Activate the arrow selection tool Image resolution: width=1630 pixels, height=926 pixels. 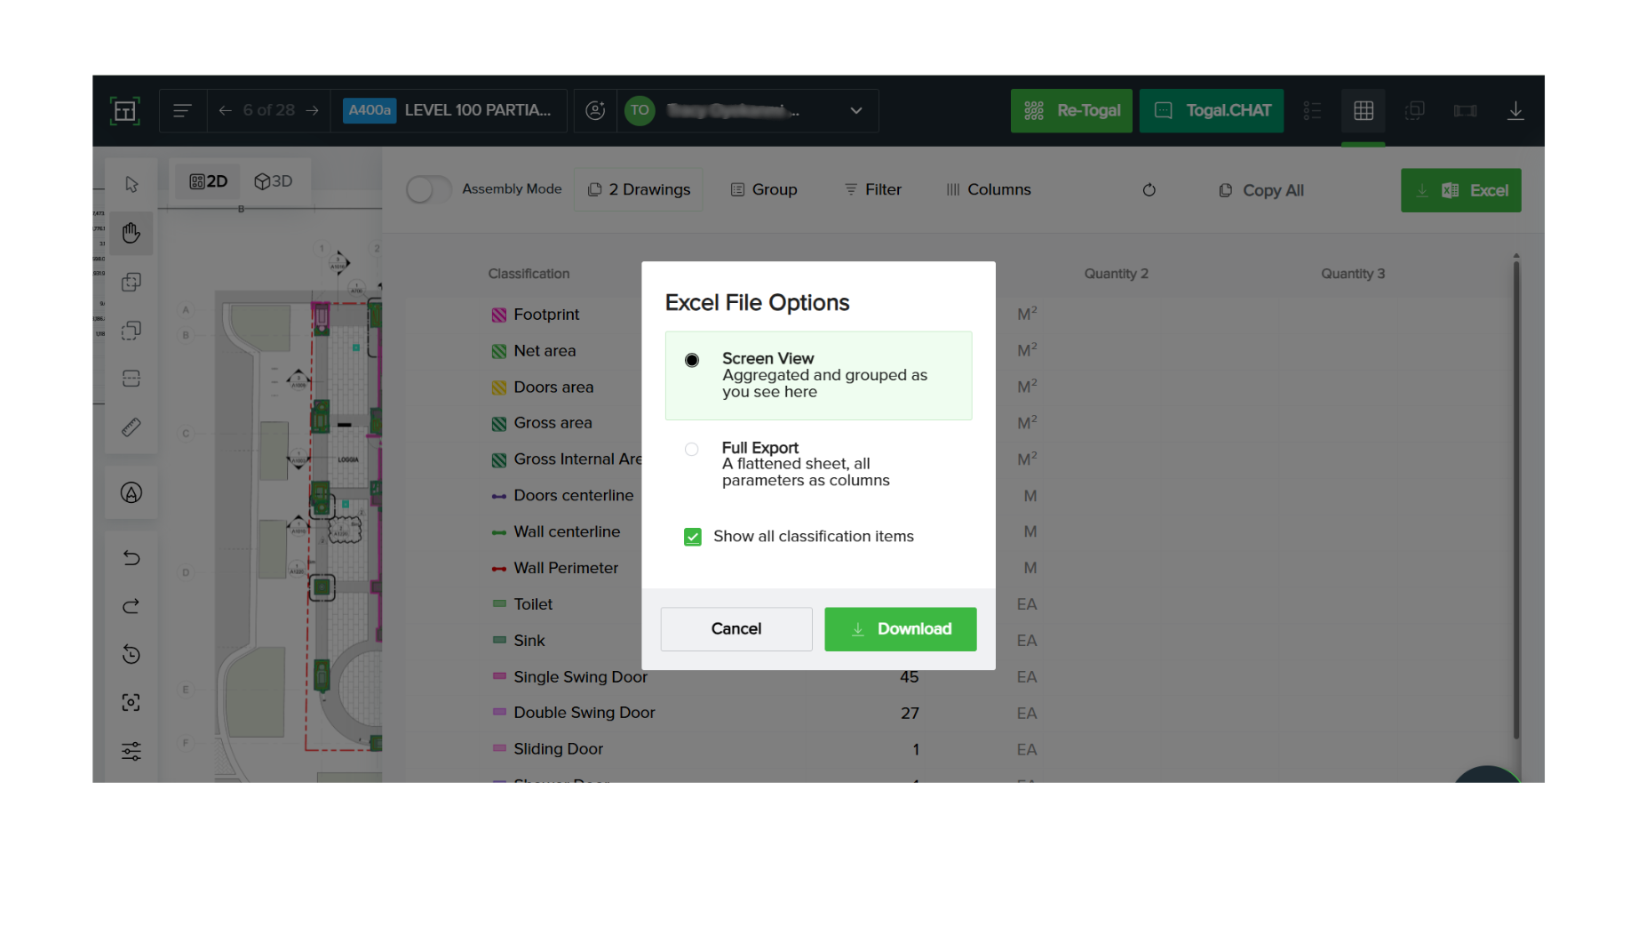[131, 184]
